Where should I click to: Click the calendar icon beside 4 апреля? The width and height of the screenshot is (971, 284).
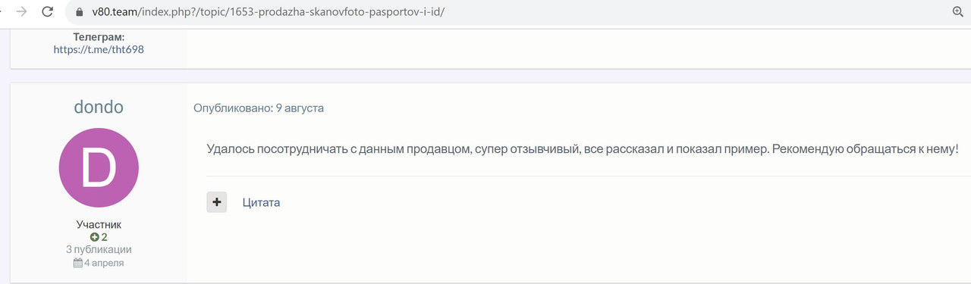click(x=77, y=263)
